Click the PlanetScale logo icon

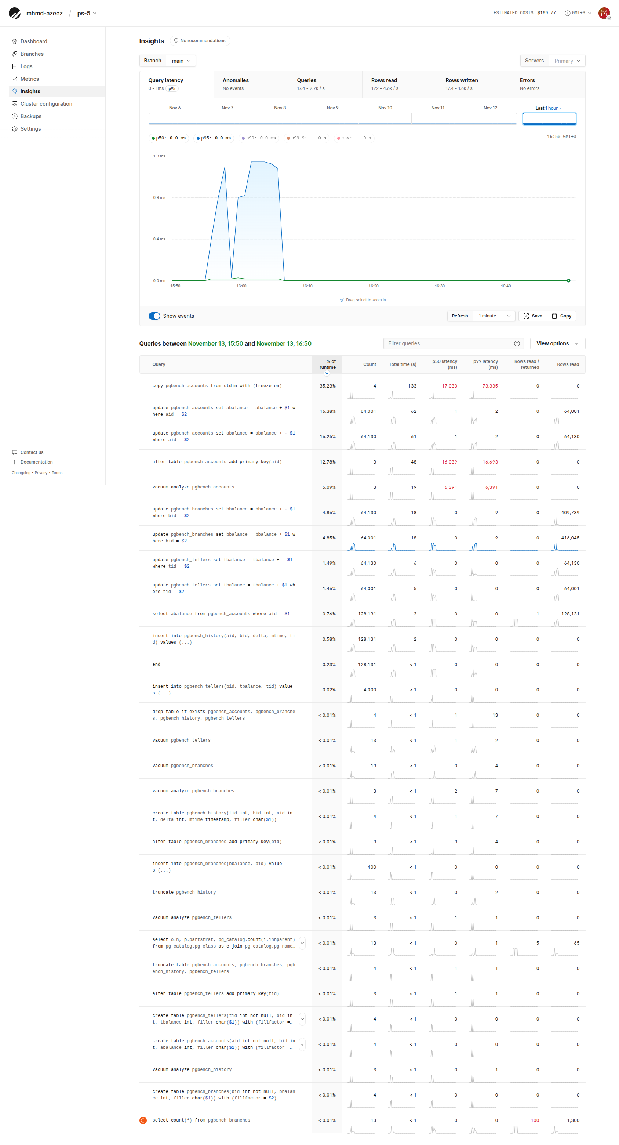click(15, 13)
